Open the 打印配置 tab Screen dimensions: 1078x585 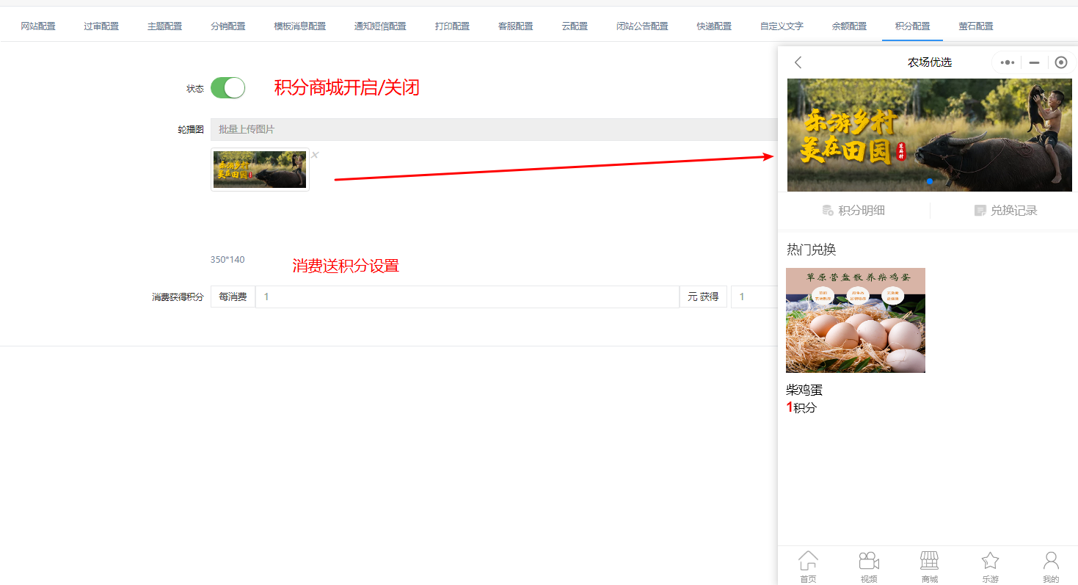coord(452,26)
